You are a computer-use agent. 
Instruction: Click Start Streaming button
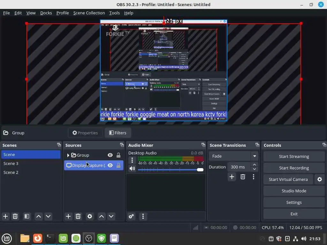coord(294,156)
